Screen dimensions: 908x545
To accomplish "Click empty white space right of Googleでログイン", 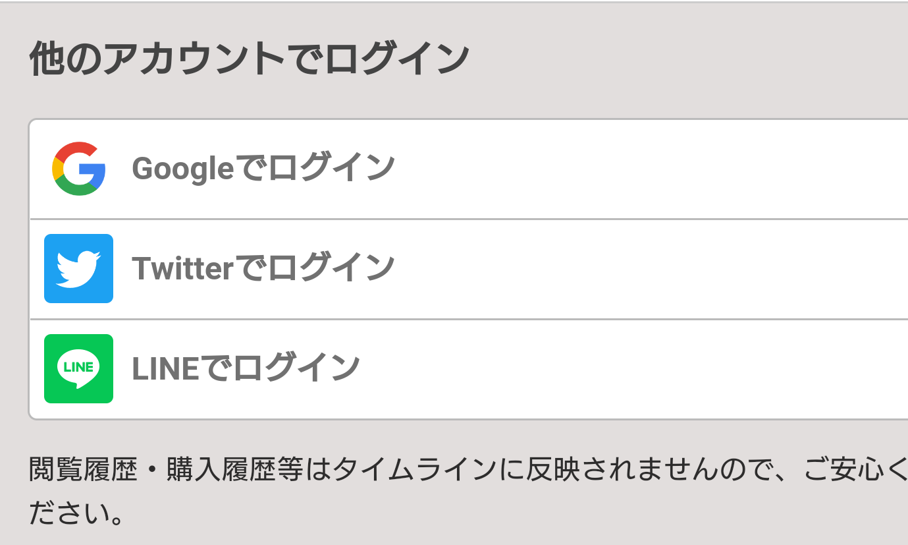I will pos(652,169).
